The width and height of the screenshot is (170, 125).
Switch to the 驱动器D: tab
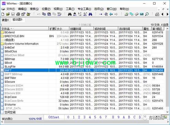click(x=18, y=20)
